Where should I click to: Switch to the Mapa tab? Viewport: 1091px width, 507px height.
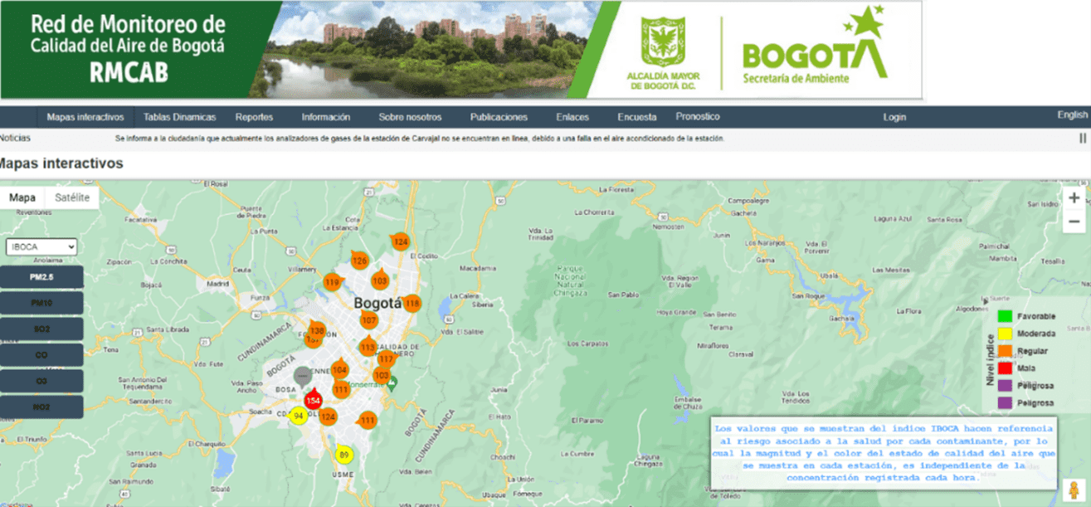pyautogui.click(x=22, y=197)
